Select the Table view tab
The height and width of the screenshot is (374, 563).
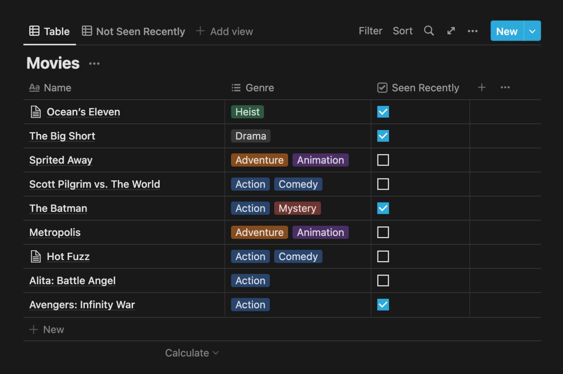(x=50, y=32)
